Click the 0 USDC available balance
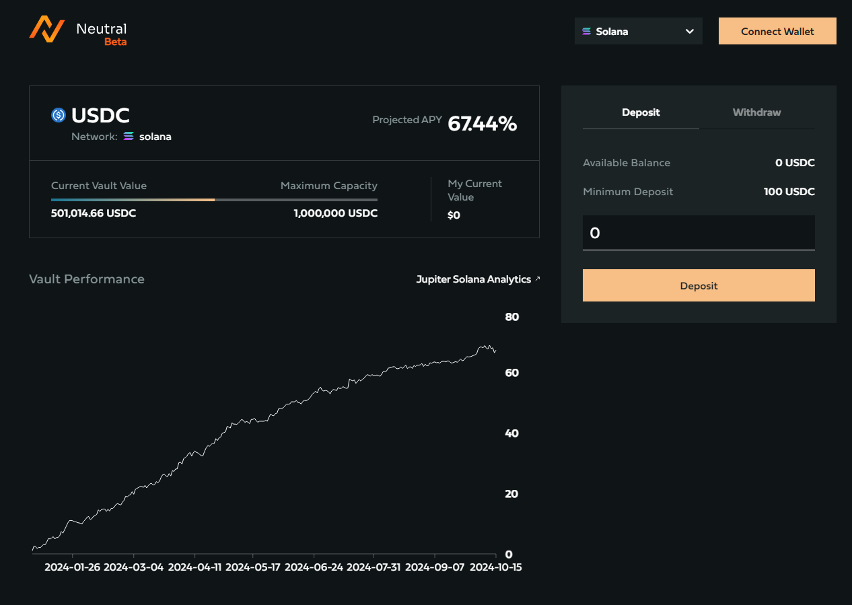 795,163
